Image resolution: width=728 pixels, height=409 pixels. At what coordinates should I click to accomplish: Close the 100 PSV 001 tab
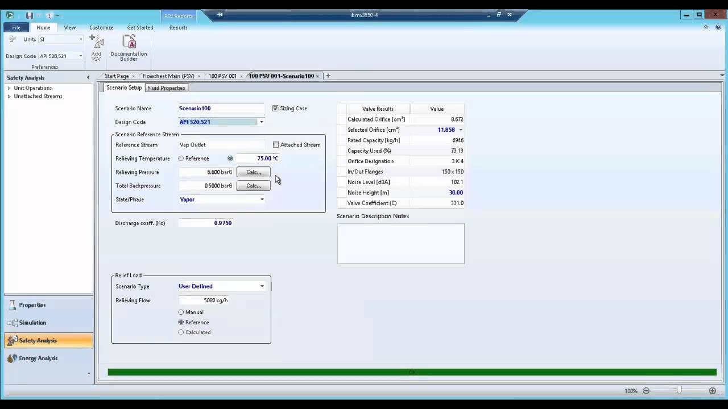(x=241, y=76)
